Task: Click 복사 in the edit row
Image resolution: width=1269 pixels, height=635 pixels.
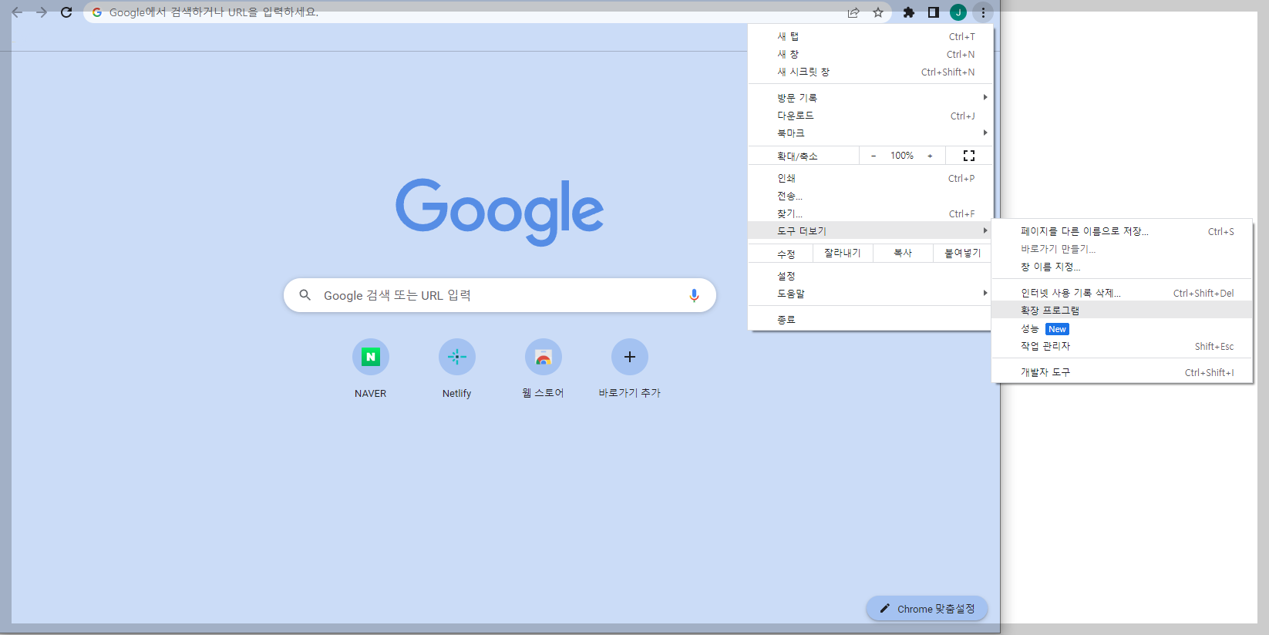Action: pos(903,253)
